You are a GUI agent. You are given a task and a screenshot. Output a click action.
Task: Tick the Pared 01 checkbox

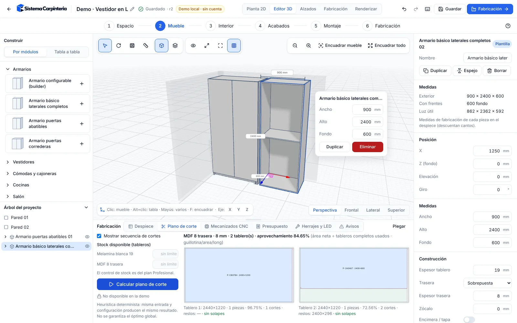[6, 218]
